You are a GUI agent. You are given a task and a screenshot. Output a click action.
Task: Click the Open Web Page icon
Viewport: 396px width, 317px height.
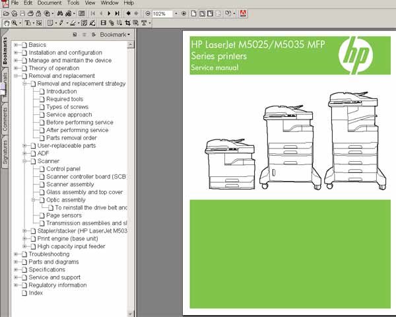pos(15,13)
